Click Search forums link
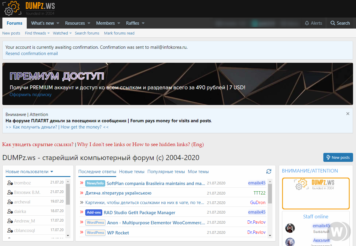 point(87,33)
